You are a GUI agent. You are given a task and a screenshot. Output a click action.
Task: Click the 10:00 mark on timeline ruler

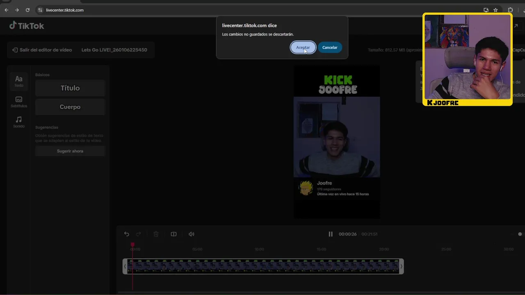(259, 249)
